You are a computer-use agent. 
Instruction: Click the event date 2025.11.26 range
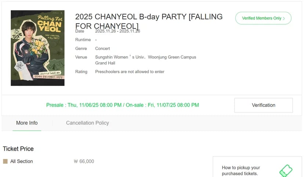[117, 31]
